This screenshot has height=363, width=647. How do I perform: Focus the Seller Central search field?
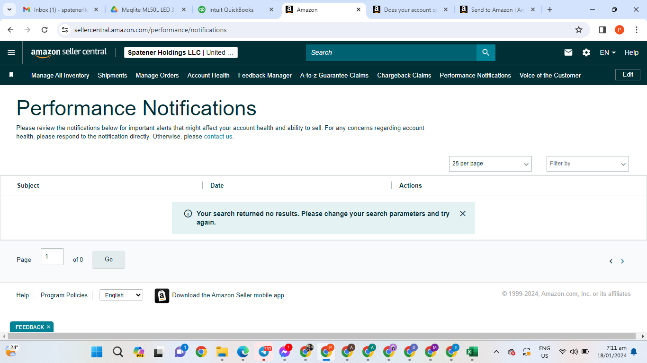coord(391,52)
